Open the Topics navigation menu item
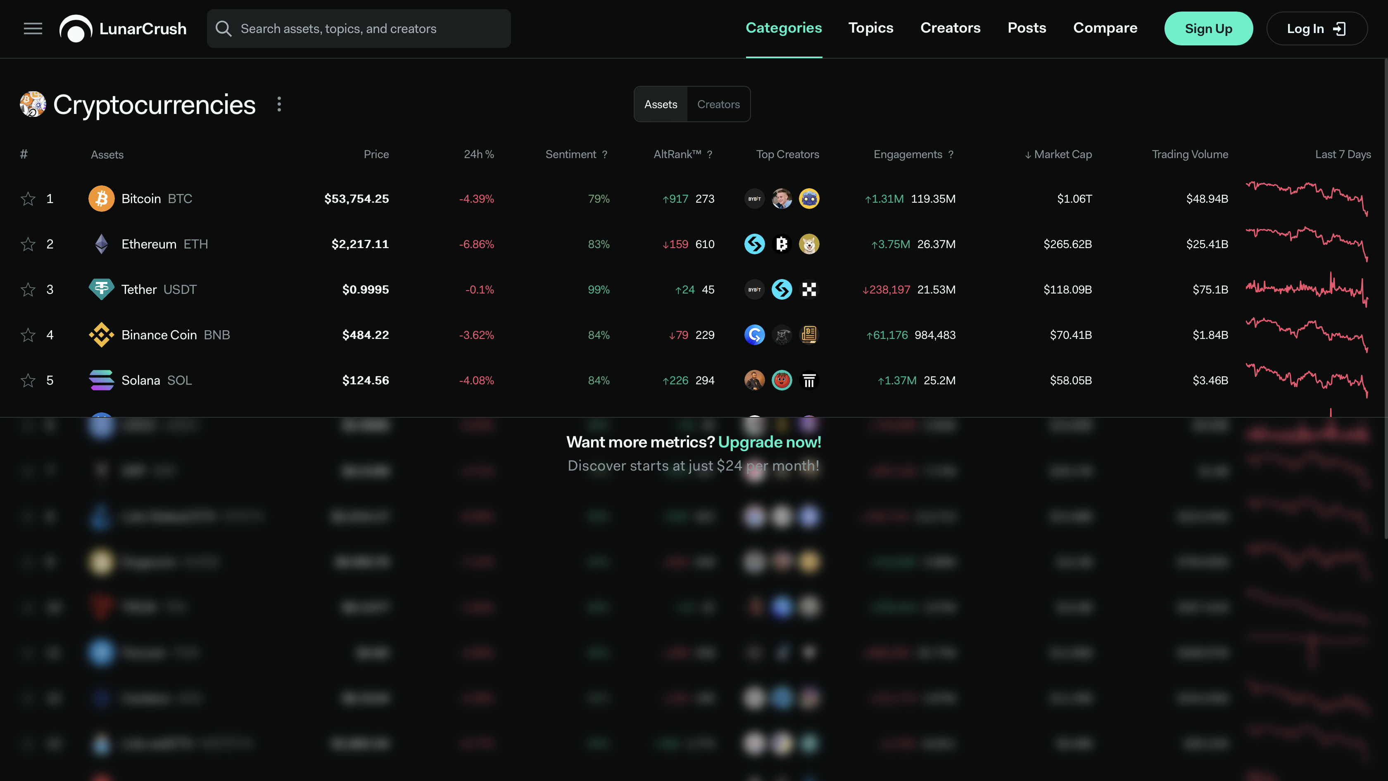Image resolution: width=1388 pixels, height=781 pixels. [871, 28]
